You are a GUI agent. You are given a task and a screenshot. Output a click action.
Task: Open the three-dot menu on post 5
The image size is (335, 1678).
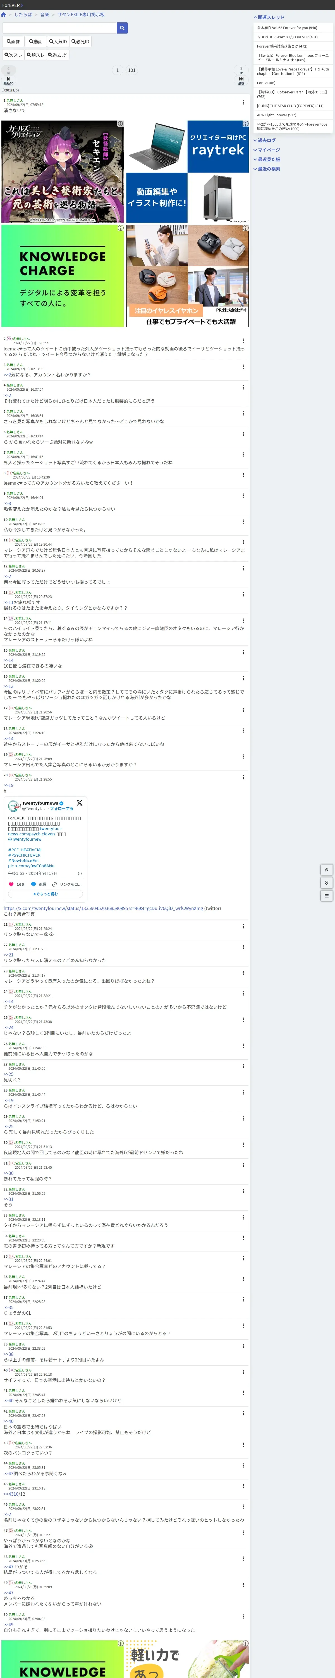click(243, 413)
